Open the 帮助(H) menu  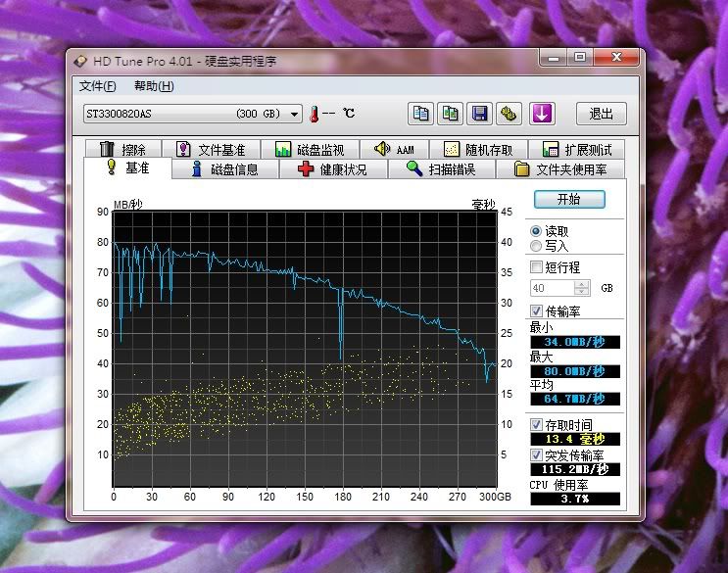(x=154, y=86)
